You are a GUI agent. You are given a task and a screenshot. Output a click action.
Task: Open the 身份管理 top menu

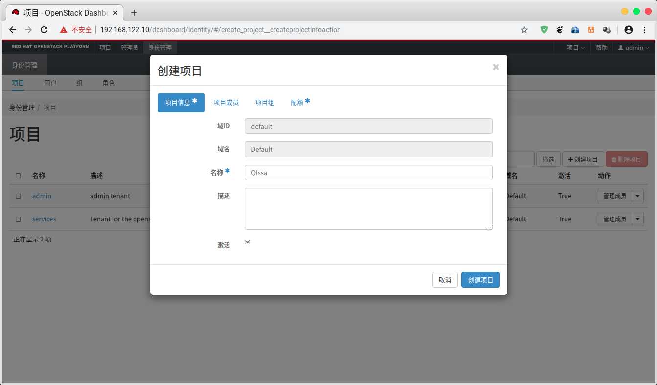click(x=160, y=48)
